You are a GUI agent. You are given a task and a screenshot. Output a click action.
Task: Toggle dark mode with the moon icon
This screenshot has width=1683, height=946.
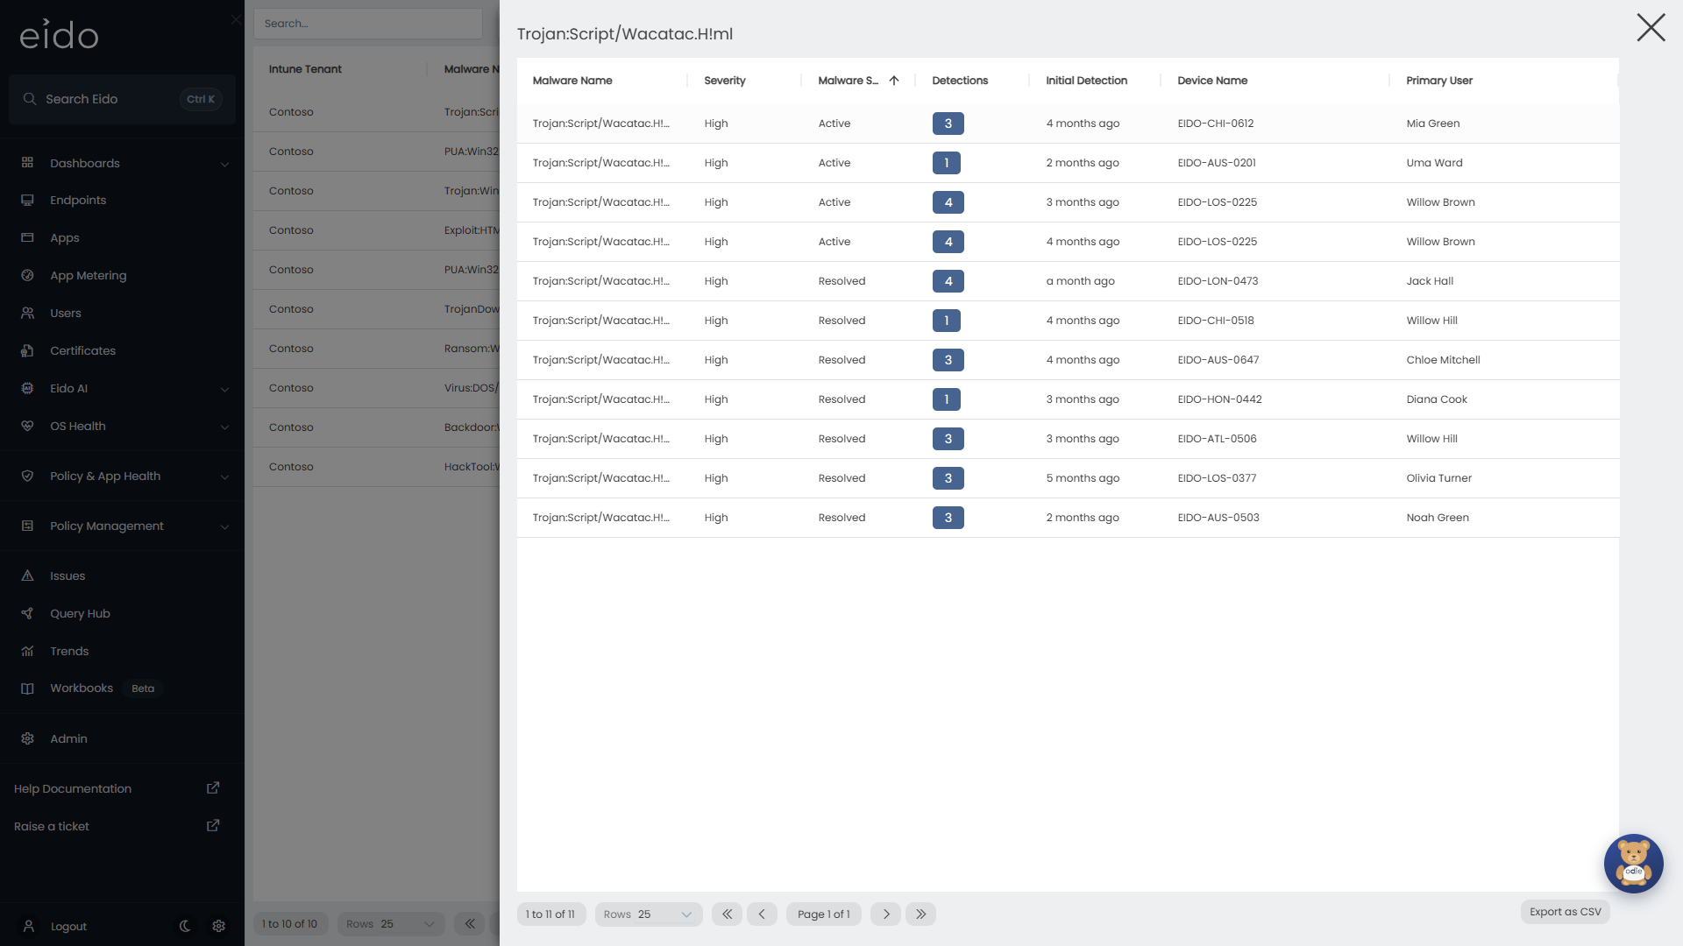(x=185, y=926)
